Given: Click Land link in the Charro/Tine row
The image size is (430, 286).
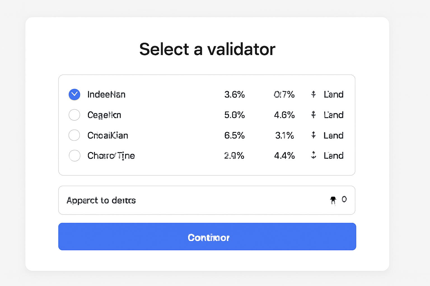Looking at the screenshot, I should click(333, 156).
